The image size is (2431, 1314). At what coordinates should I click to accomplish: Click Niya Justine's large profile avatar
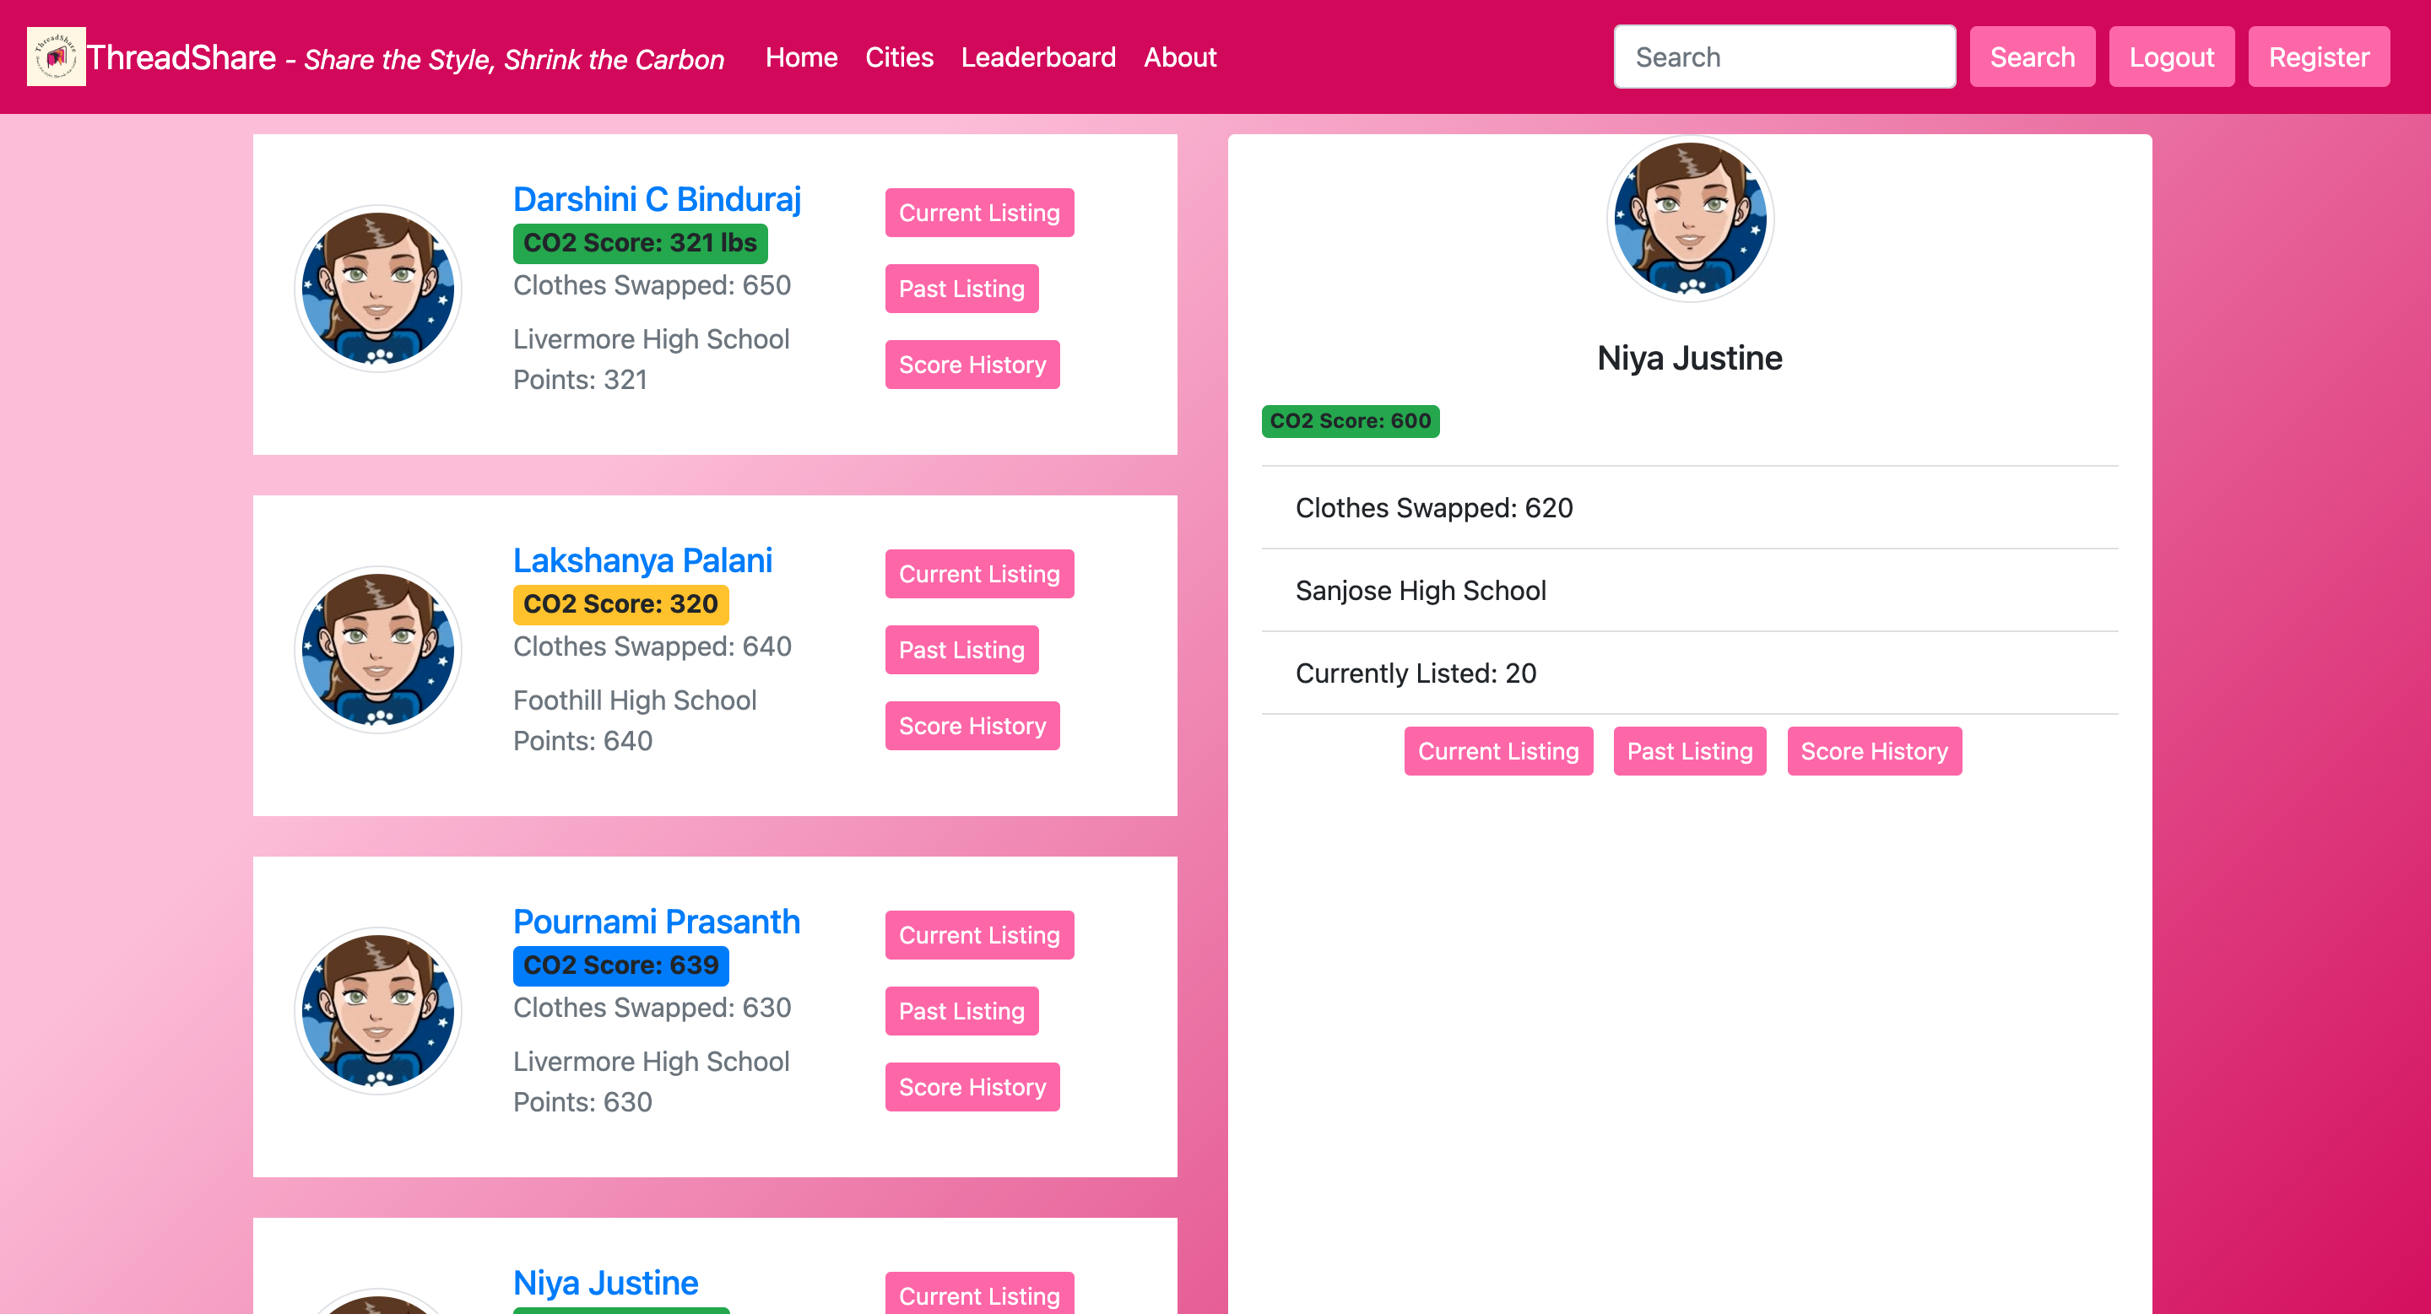(x=1689, y=219)
